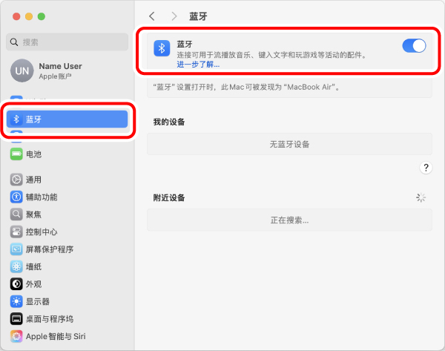
Task: Click the large Bluetooth icon in header
Action: tap(162, 48)
